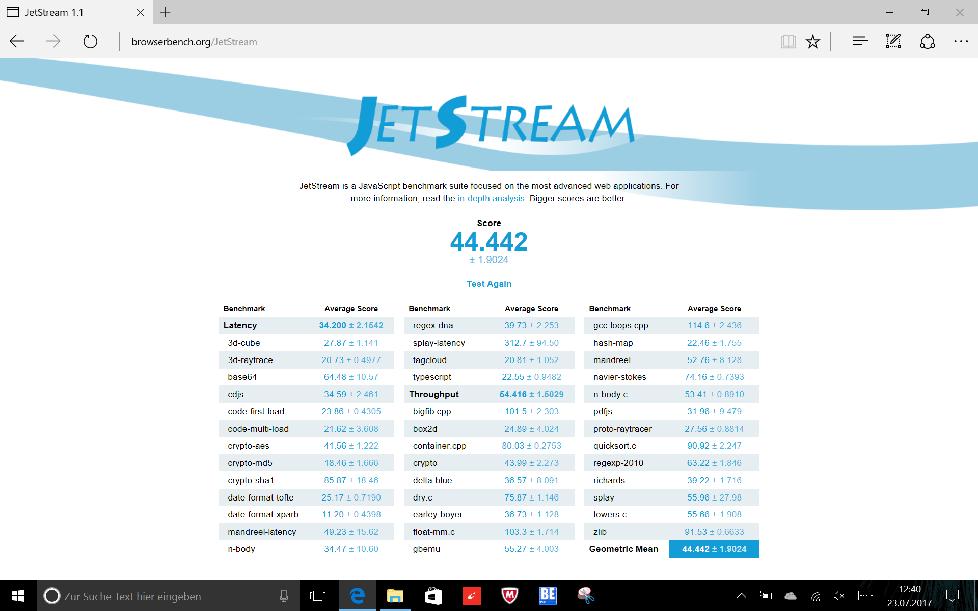The image size is (978, 611).
Task: Click the code-first-load benchmark name
Action: (x=256, y=411)
